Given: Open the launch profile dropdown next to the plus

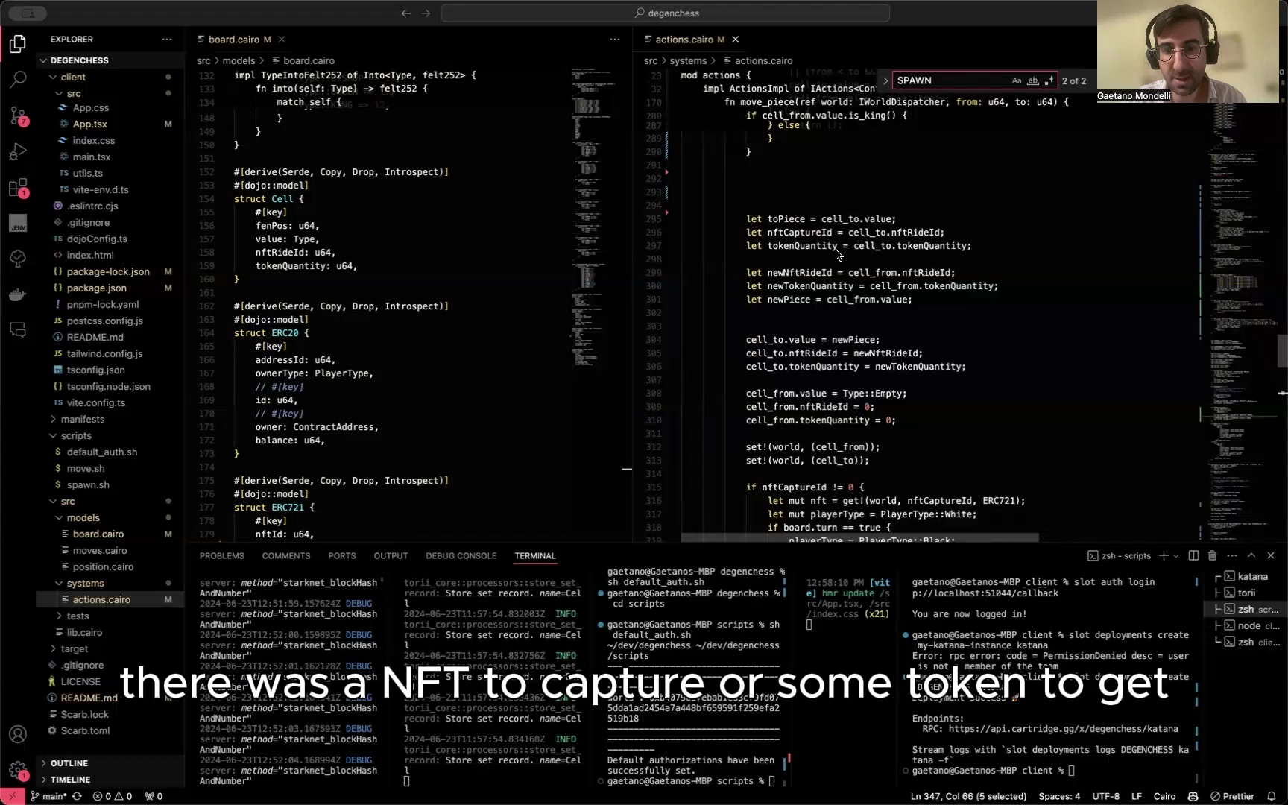Looking at the screenshot, I should 1176,555.
